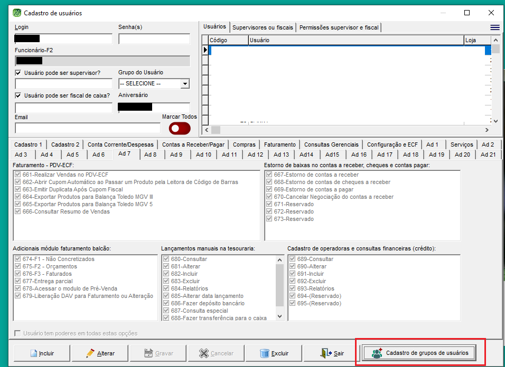Click the Alterar pencil icon
The image size is (505, 367).
[x=90, y=353]
